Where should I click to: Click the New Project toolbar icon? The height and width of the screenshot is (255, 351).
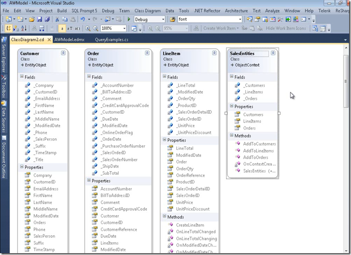tap(8, 19)
